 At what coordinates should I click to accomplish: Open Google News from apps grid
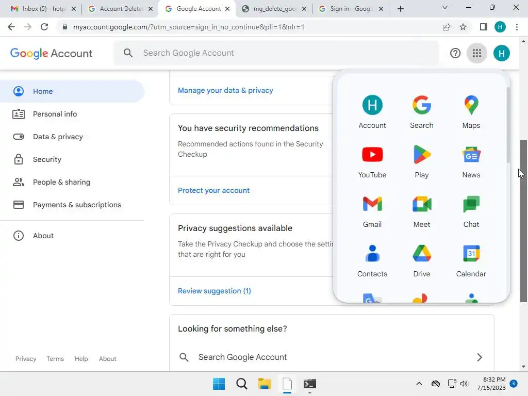[471, 161]
